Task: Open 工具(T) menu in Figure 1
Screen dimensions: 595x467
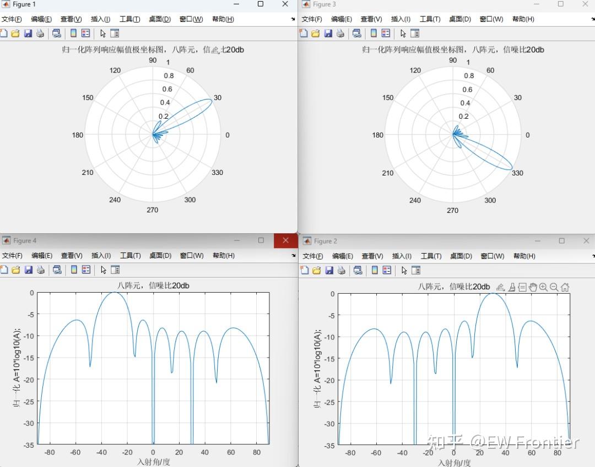Action: coord(130,19)
